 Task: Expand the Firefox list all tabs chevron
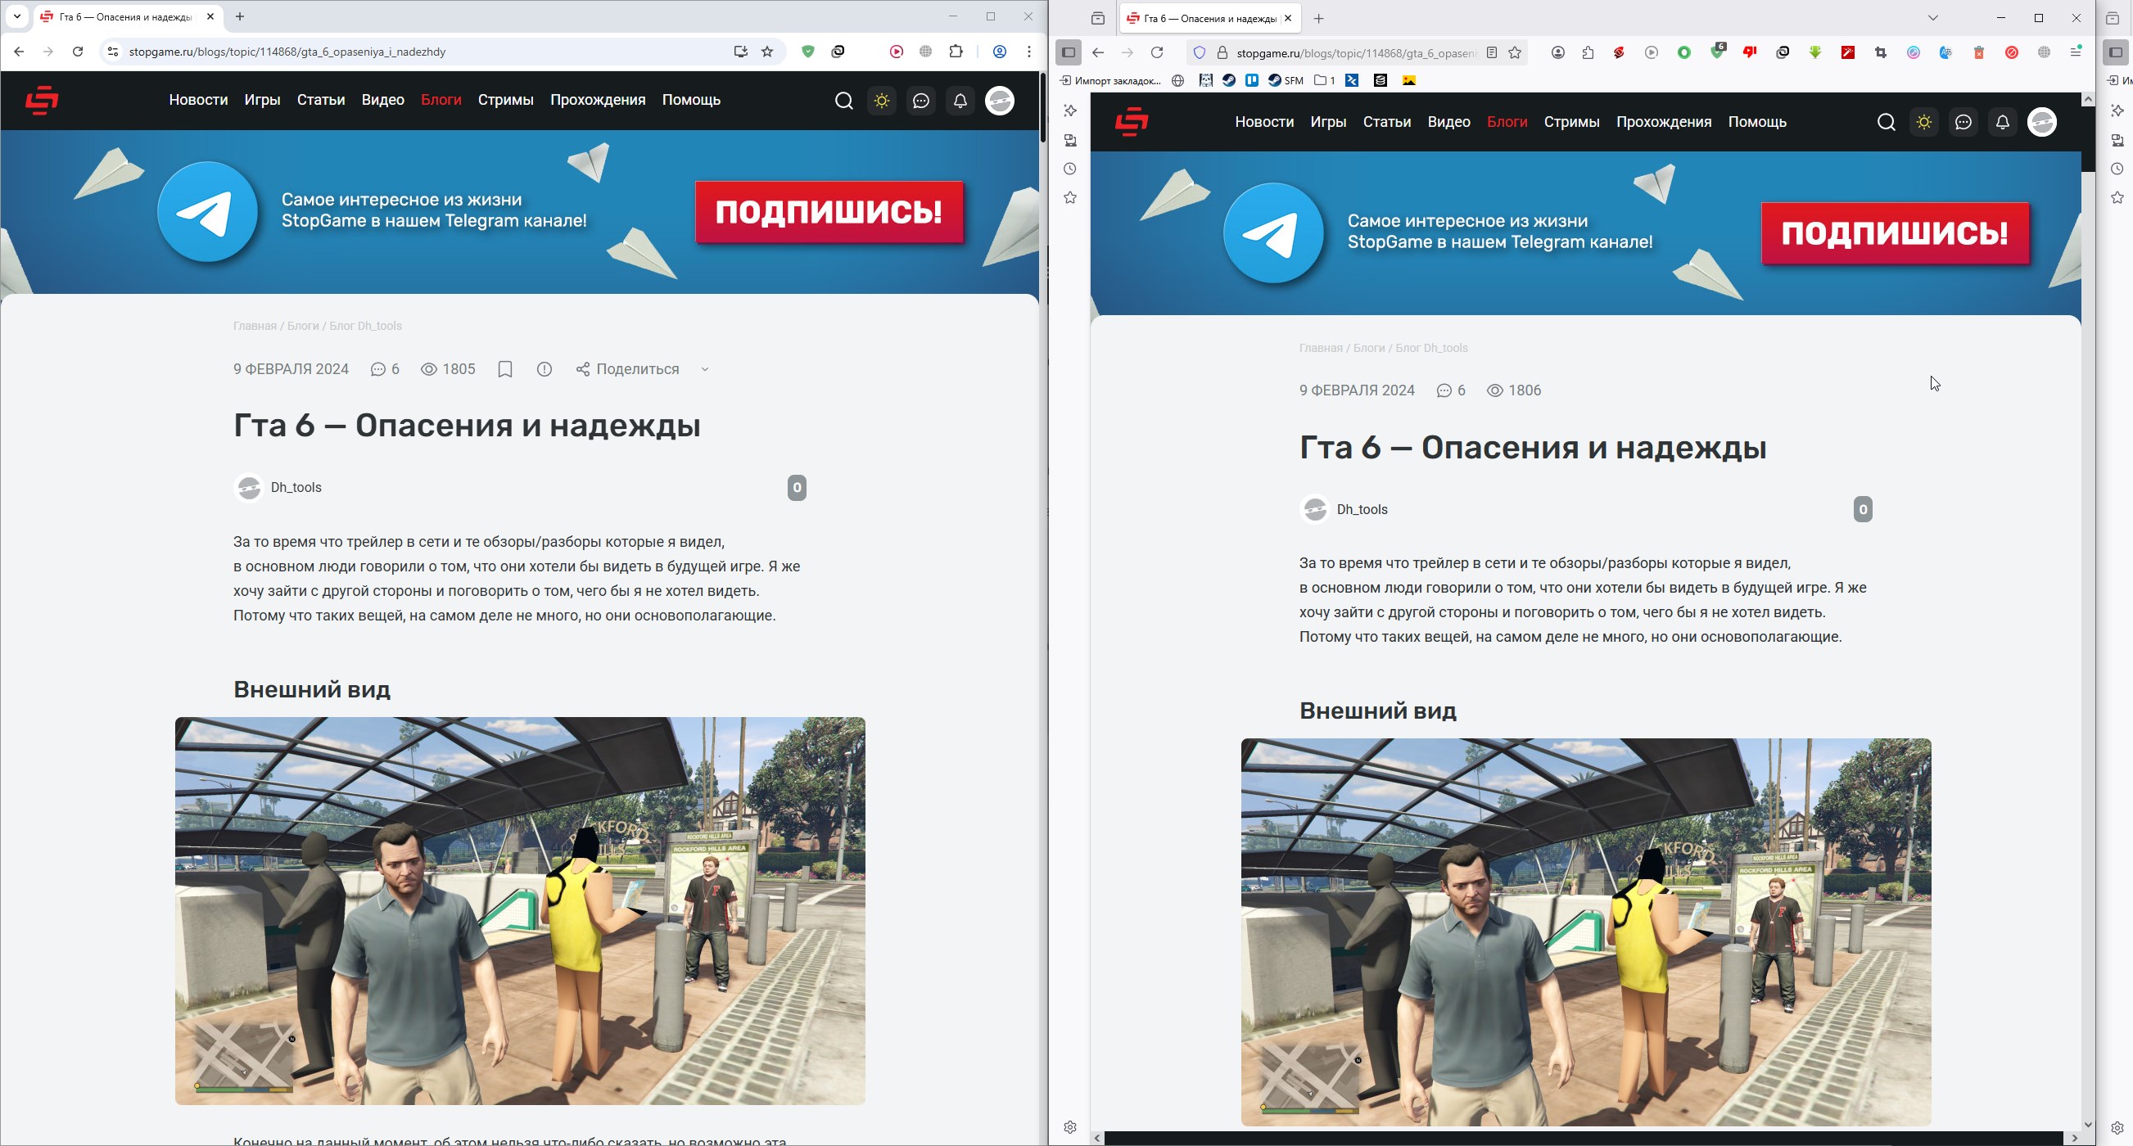pyautogui.click(x=1932, y=18)
